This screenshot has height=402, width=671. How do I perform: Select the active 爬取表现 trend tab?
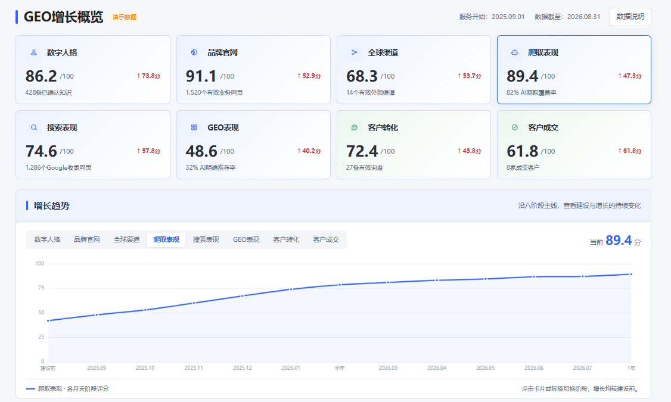[166, 239]
